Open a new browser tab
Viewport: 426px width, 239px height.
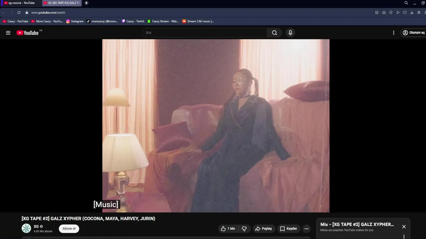(87, 3)
